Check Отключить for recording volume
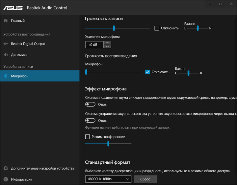 tap(157, 28)
